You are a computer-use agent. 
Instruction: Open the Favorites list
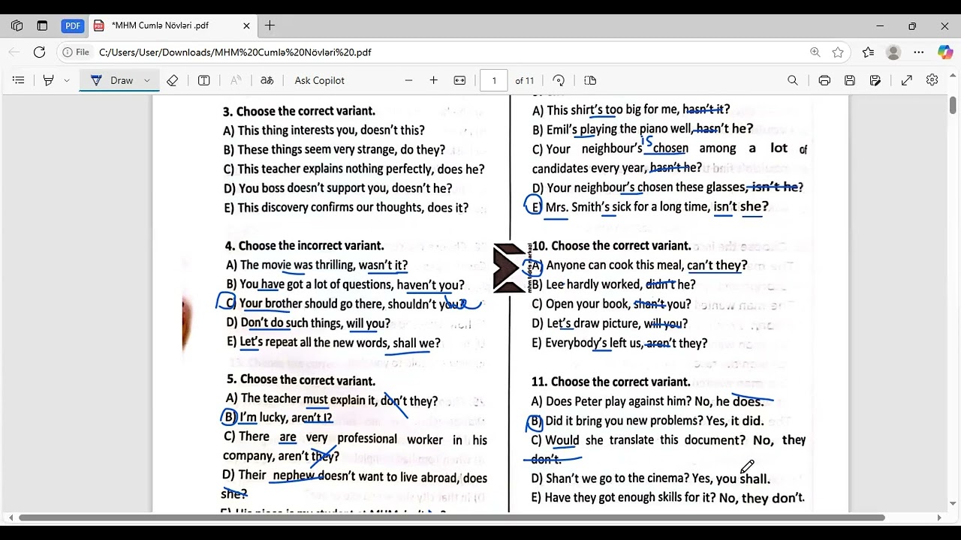pyautogui.click(x=868, y=52)
